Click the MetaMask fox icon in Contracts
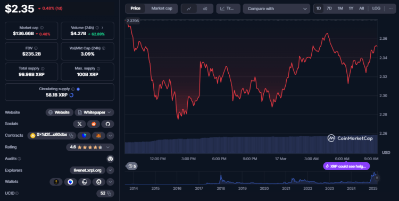 tap(98, 136)
